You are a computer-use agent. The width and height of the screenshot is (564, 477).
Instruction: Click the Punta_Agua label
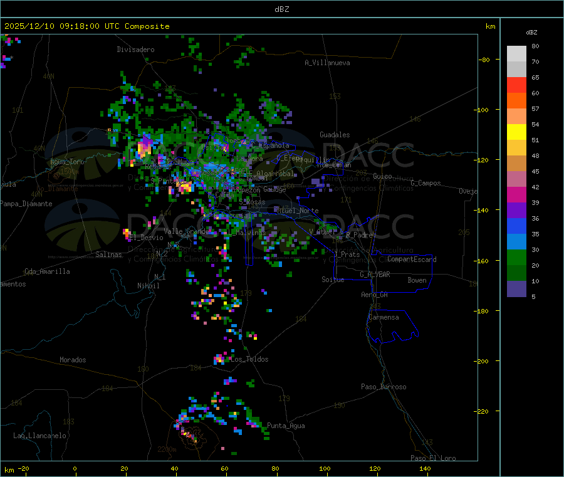coord(286,426)
